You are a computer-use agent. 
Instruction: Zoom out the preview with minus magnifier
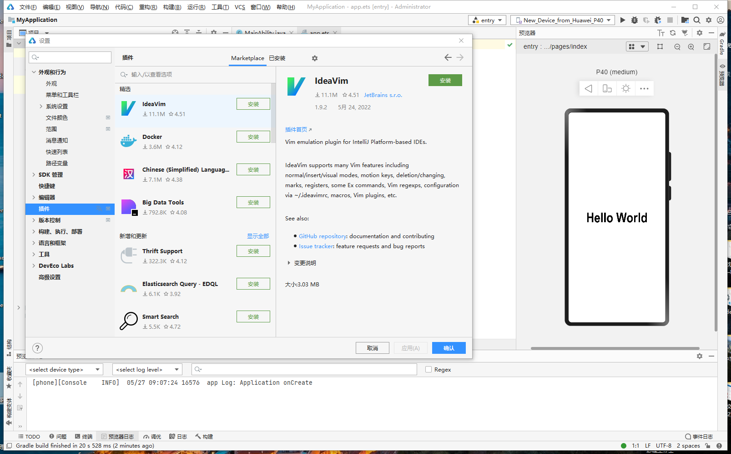[677, 46]
